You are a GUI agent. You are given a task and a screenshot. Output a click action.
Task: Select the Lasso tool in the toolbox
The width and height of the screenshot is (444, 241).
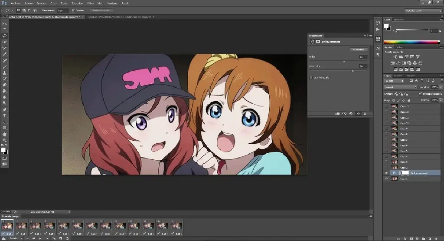click(x=5, y=36)
